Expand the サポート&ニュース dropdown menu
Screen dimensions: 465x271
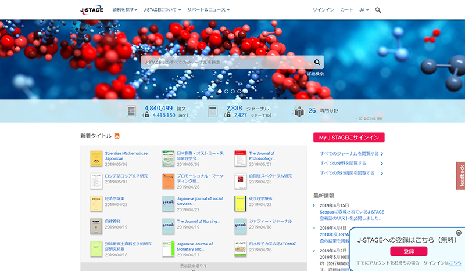click(208, 10)
